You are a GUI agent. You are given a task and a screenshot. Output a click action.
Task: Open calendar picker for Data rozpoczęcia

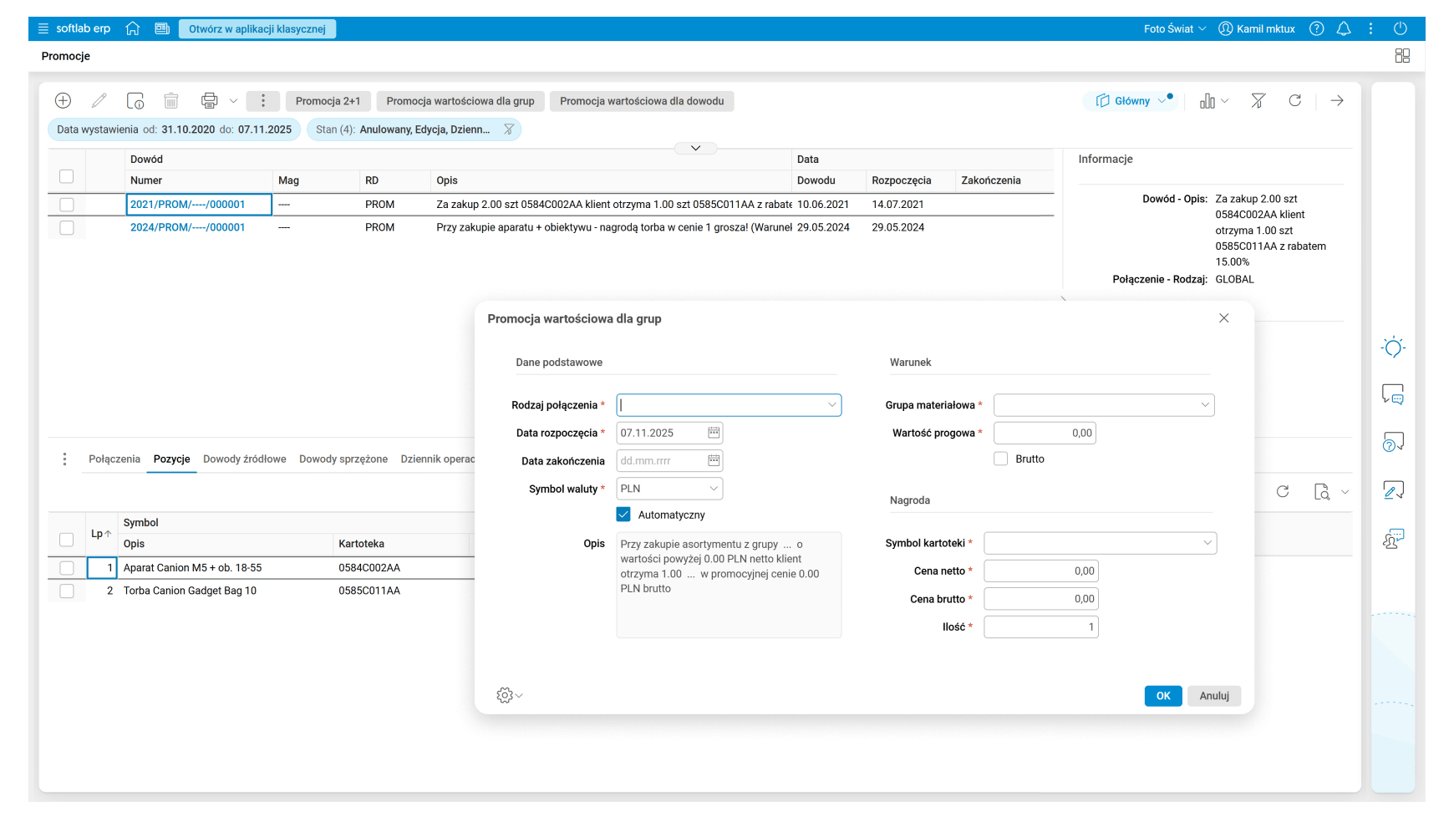pyautogui.click(x=714, y=433)
